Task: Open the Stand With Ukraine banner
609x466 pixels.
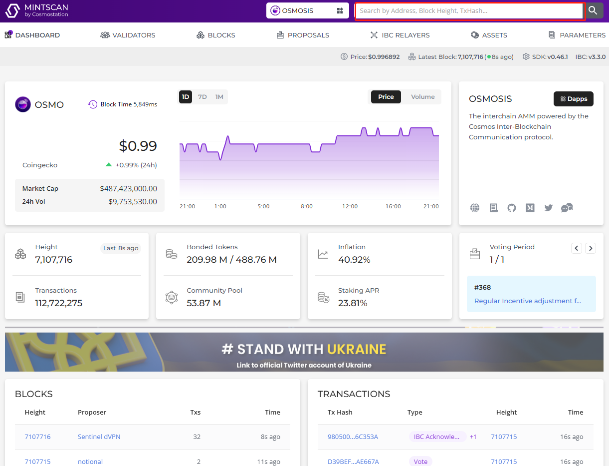Action: [x=304, y=352]
